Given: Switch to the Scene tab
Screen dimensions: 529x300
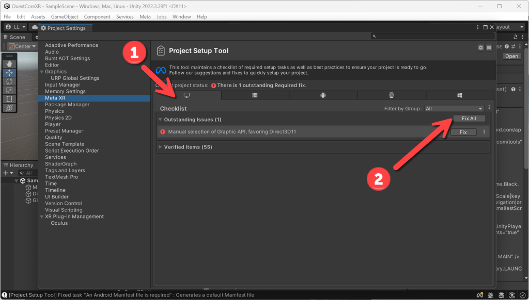Looking at the screenshot, I should coord(14,37).
